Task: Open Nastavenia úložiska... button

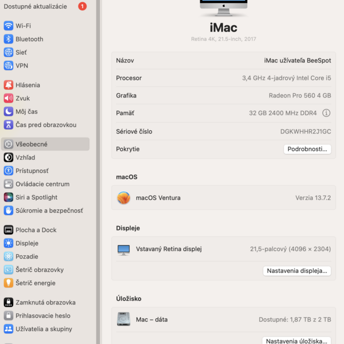Action: (296, 341)
